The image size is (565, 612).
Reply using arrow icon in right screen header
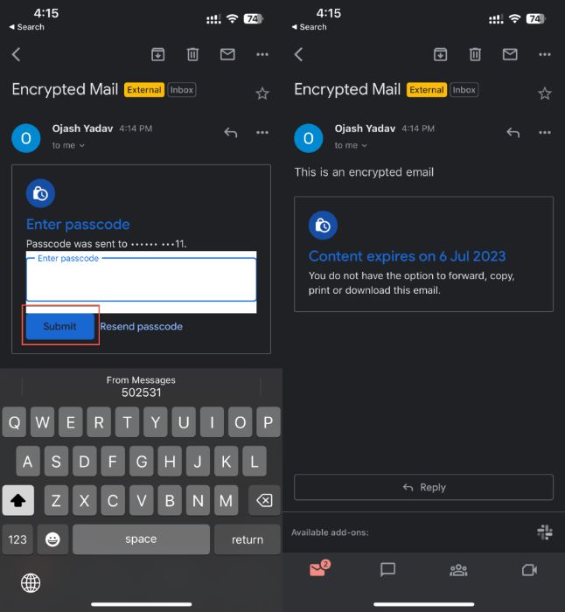513,133
